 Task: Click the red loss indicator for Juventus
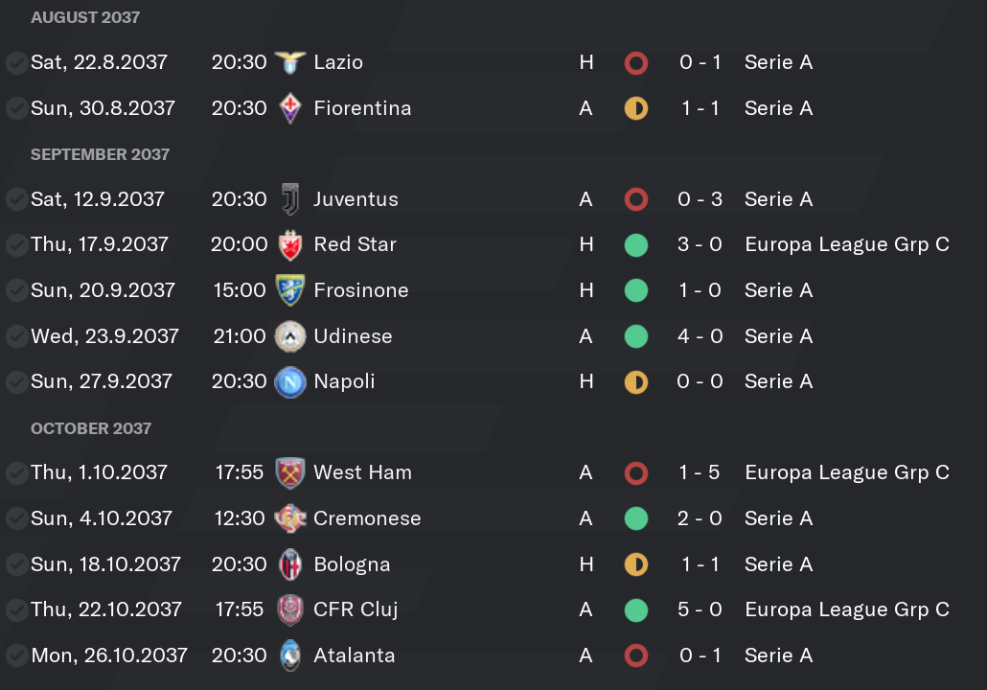(x=635, y=199)
